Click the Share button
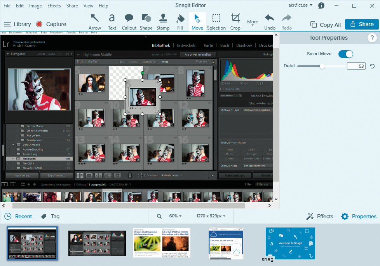 pyautogui.click(x=362, y=24)
